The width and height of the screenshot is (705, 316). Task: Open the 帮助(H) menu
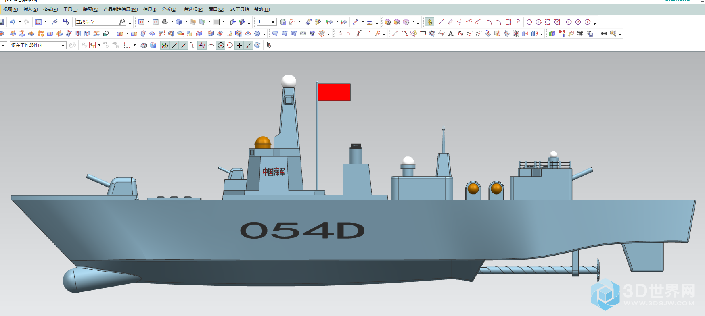(262, 9)
